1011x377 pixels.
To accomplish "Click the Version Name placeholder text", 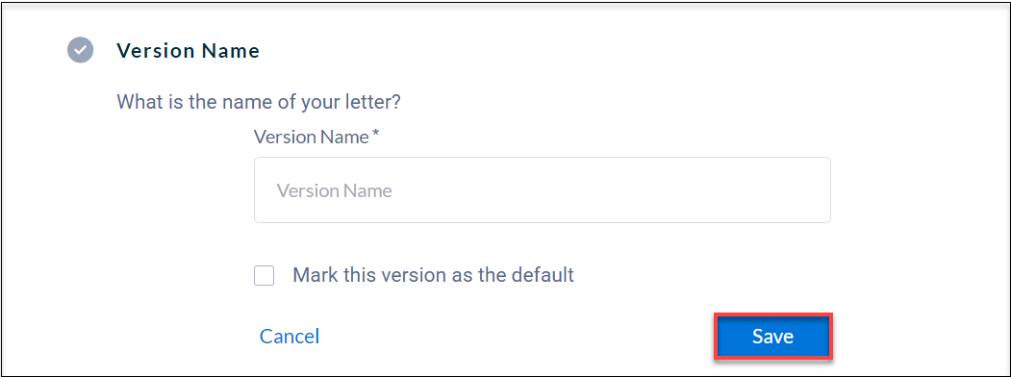I will [335, 190].
